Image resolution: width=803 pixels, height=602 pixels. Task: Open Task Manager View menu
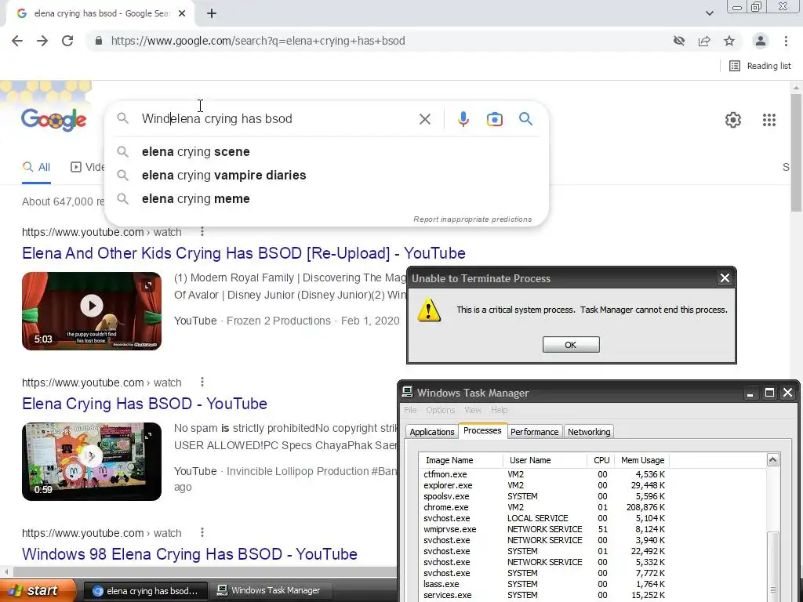pos(473,410)
